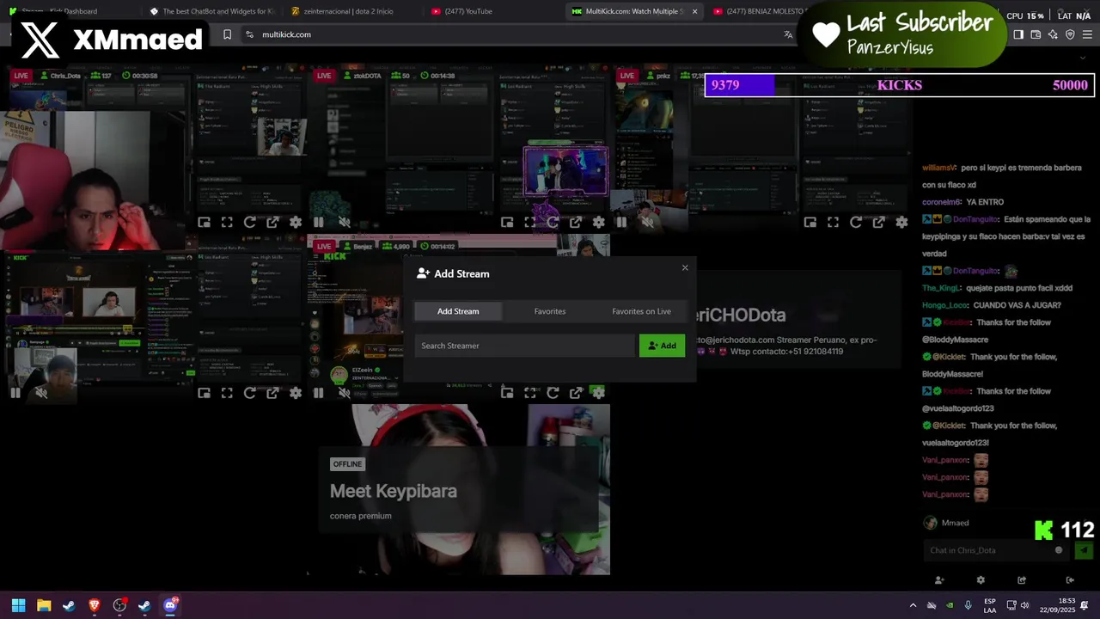Pop out Chris_Dota stream in new window
The height and width of the screenshot is (619, 1100).
pyautogui.click(x=272, y=222)
